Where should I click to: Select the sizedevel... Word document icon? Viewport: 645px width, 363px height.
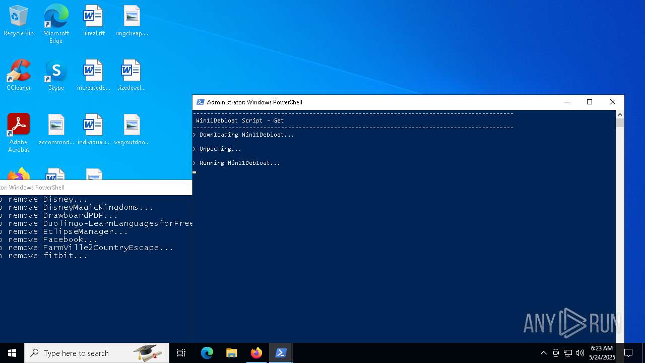click(x=132, y=76)
